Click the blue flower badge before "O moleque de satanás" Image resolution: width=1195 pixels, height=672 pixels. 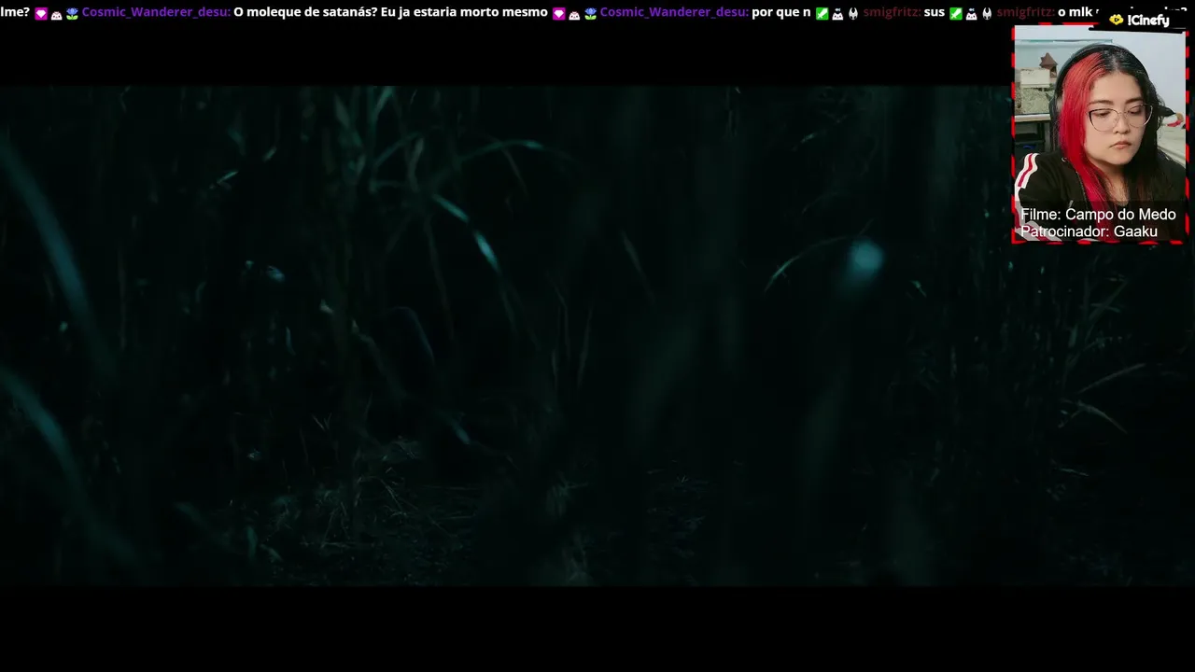(72, 14)
